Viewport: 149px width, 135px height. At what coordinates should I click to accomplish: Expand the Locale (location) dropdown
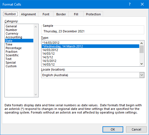pyautogui.click(x=142, y=75)
